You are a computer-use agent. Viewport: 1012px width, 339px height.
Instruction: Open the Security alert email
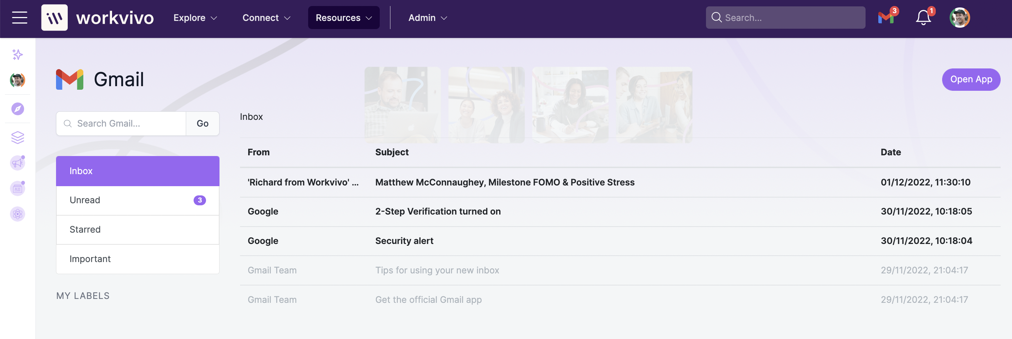[x=620, y=241]
